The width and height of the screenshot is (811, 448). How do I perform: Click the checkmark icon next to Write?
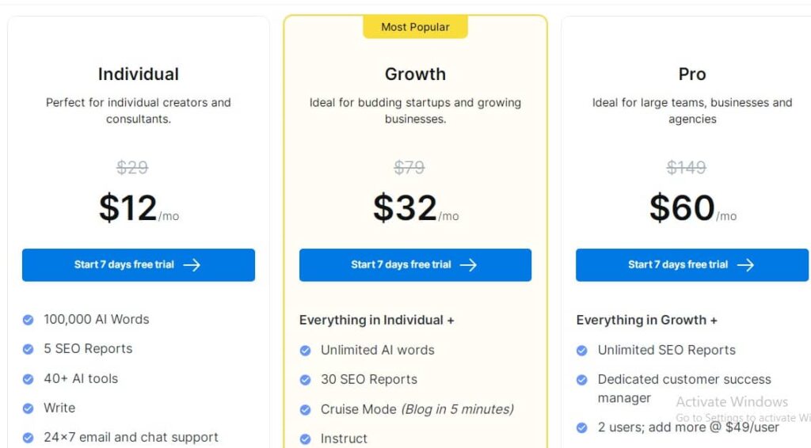click(29, 408)
